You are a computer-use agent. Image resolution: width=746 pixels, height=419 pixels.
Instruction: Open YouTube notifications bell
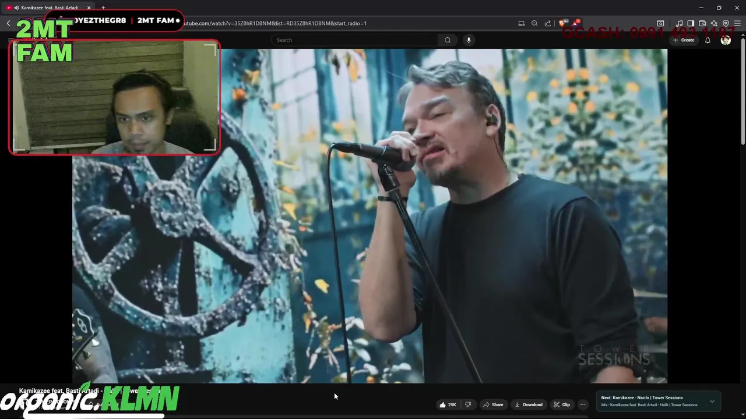708,40
